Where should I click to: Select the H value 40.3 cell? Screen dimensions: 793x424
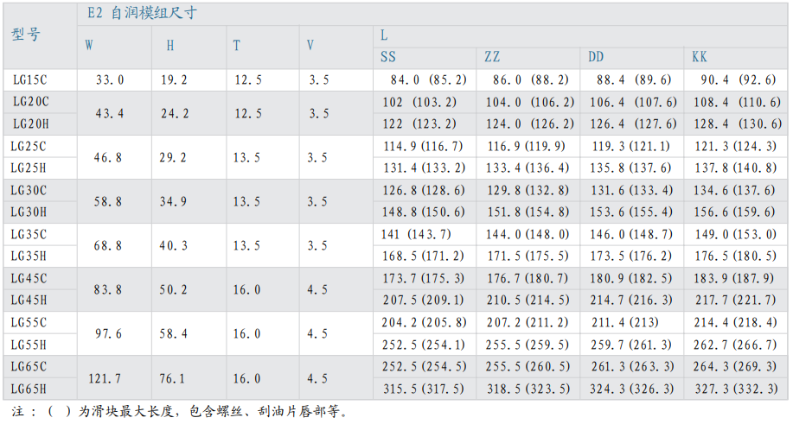(174, 246)
